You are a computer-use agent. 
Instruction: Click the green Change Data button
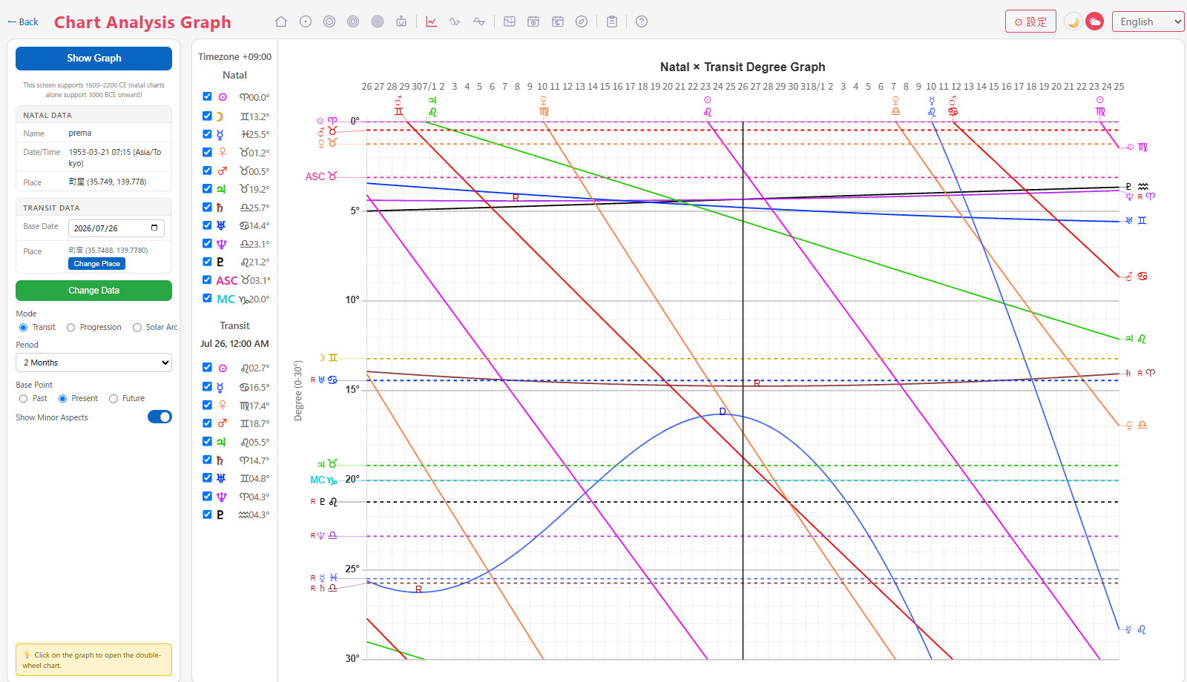click(93, 291)
